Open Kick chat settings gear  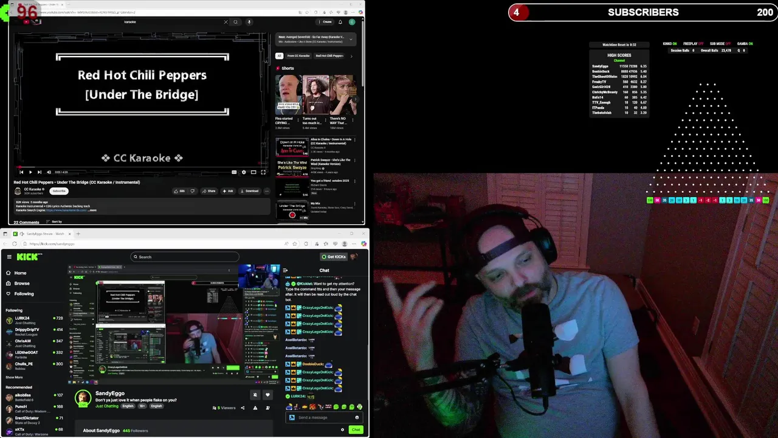coord(342,429)
